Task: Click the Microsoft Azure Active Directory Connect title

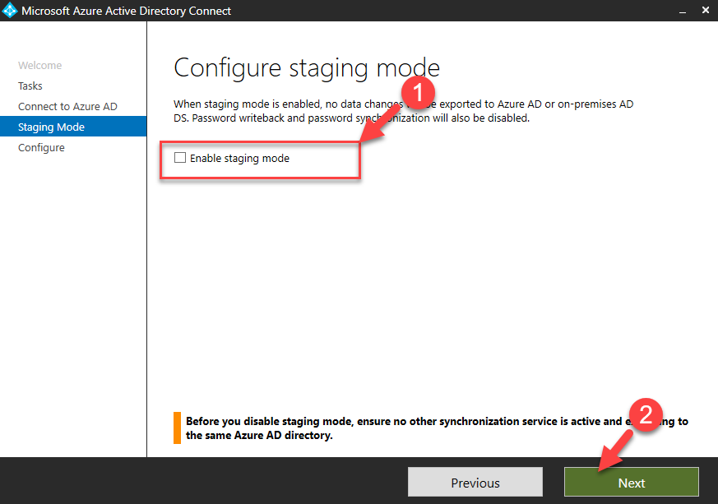Action: click(127, 11)
